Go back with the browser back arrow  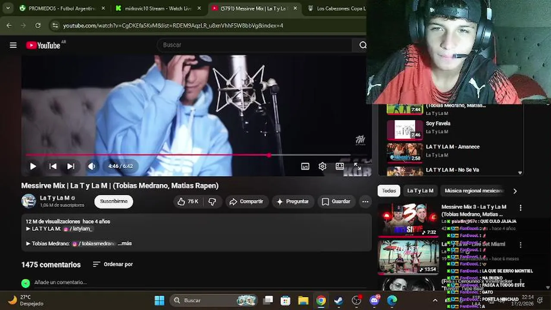pos(9,25)
